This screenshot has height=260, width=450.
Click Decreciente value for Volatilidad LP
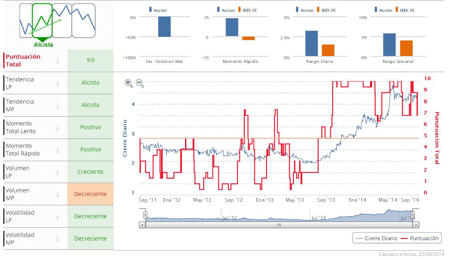point(90,217)
